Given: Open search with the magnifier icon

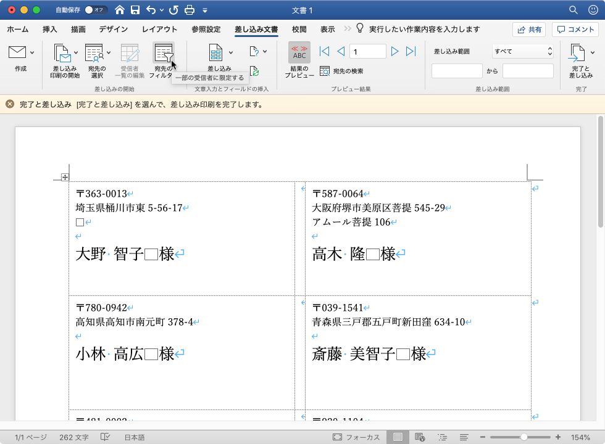Looking at the screenshot, I should pos(574,10).
